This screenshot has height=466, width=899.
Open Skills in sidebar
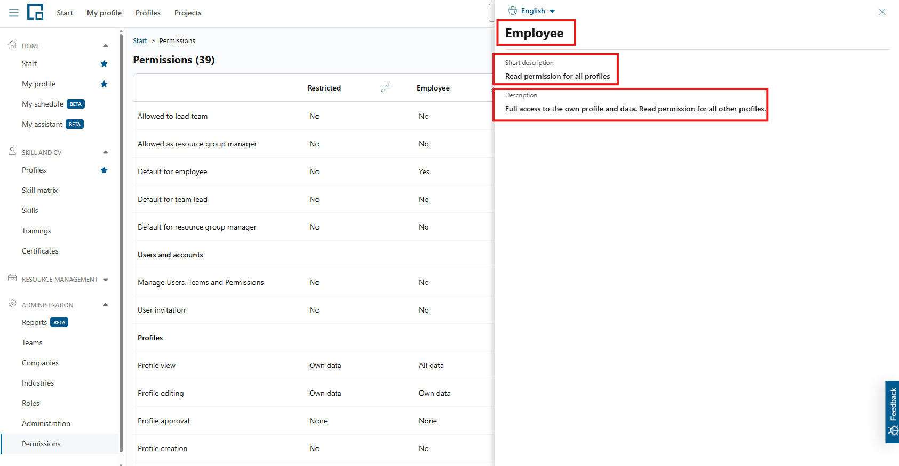tap(30, 211)
